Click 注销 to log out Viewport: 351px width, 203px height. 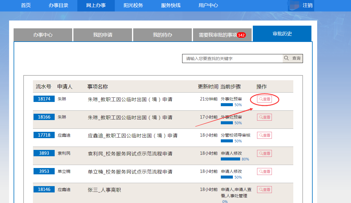click(x=308, y=5)
